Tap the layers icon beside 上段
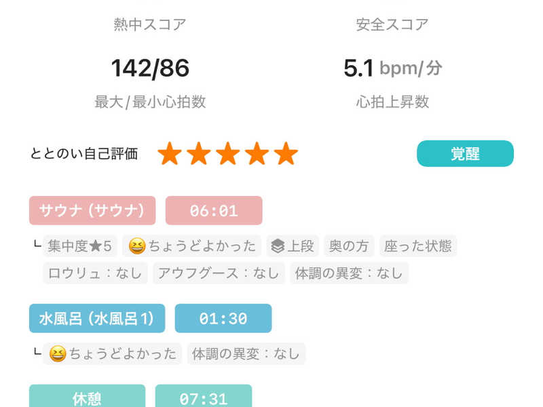The width and height of the screenshot is (543, 407). pos(277,246)
